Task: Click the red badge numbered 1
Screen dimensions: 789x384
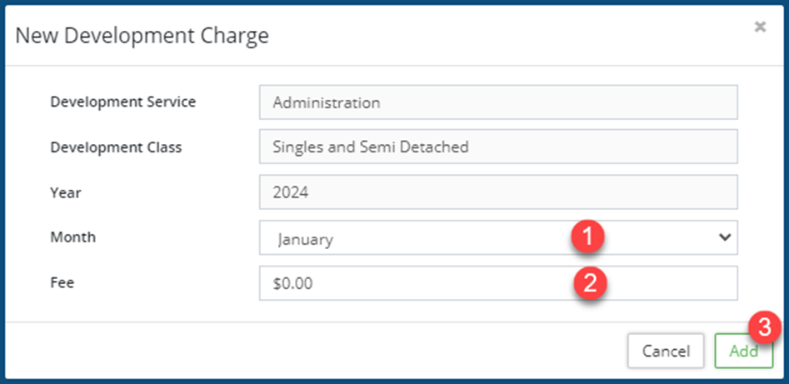Action: pyautogui.click(x=590, y=237)
